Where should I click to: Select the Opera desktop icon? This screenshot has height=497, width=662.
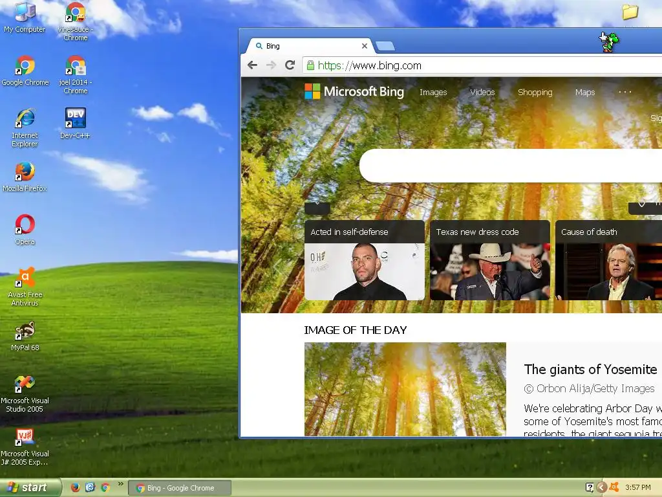coord(25,230)
